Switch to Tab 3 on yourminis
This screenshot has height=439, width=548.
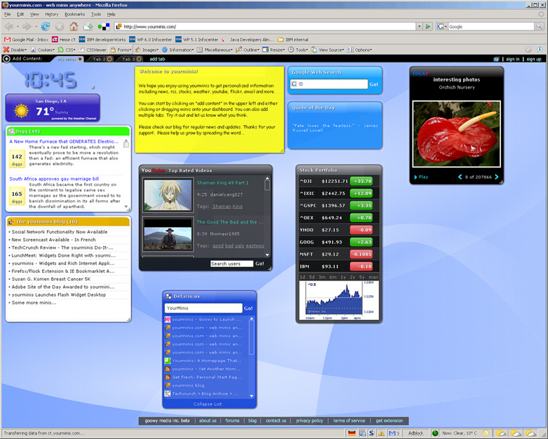click(x=128, y=59)
